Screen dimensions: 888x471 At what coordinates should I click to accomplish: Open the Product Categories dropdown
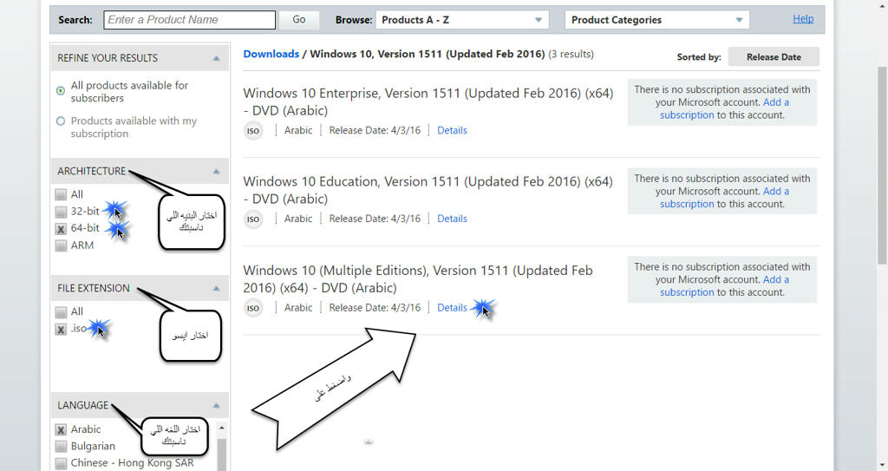point(657,20)
